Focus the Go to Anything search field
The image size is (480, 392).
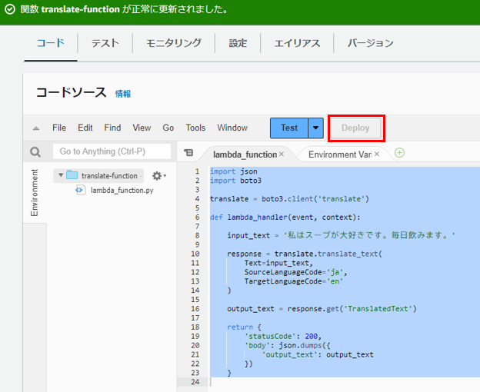coord(112,151)
